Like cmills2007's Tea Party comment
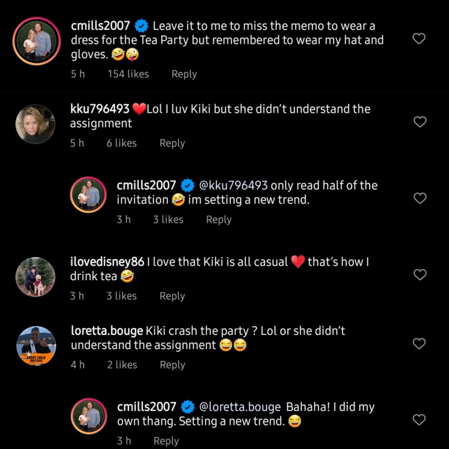The image size is (449, 449). (420, 39)
